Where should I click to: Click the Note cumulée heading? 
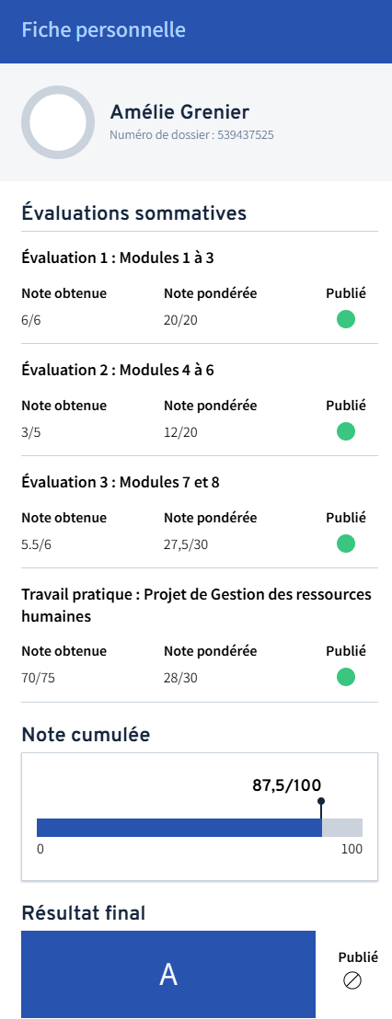tap(86, 735)
